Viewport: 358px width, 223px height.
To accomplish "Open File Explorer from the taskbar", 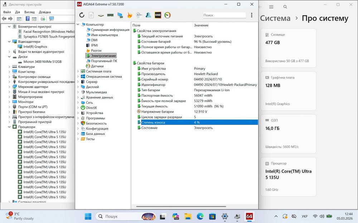I will 188,216.
